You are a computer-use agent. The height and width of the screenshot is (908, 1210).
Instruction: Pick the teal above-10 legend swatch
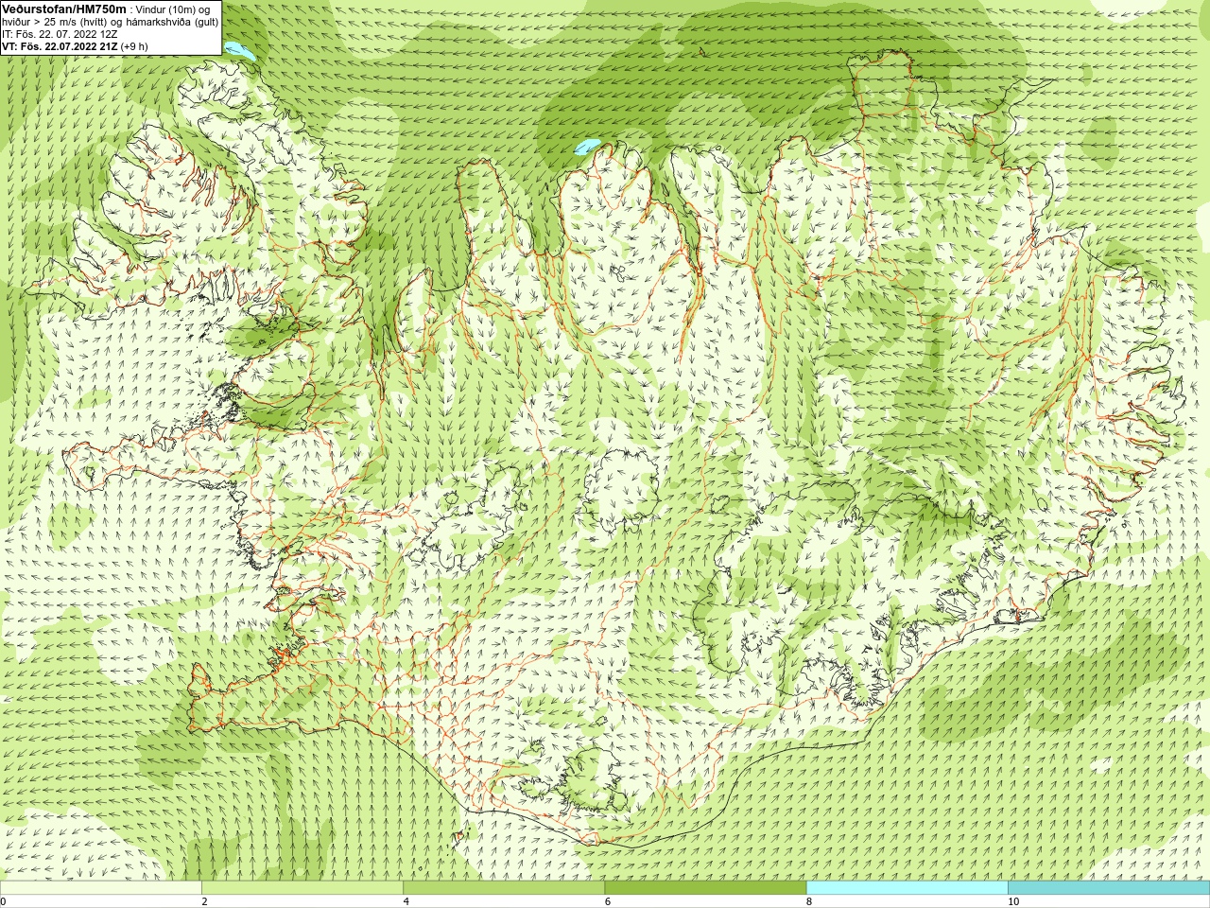[x=1108, y=888]
